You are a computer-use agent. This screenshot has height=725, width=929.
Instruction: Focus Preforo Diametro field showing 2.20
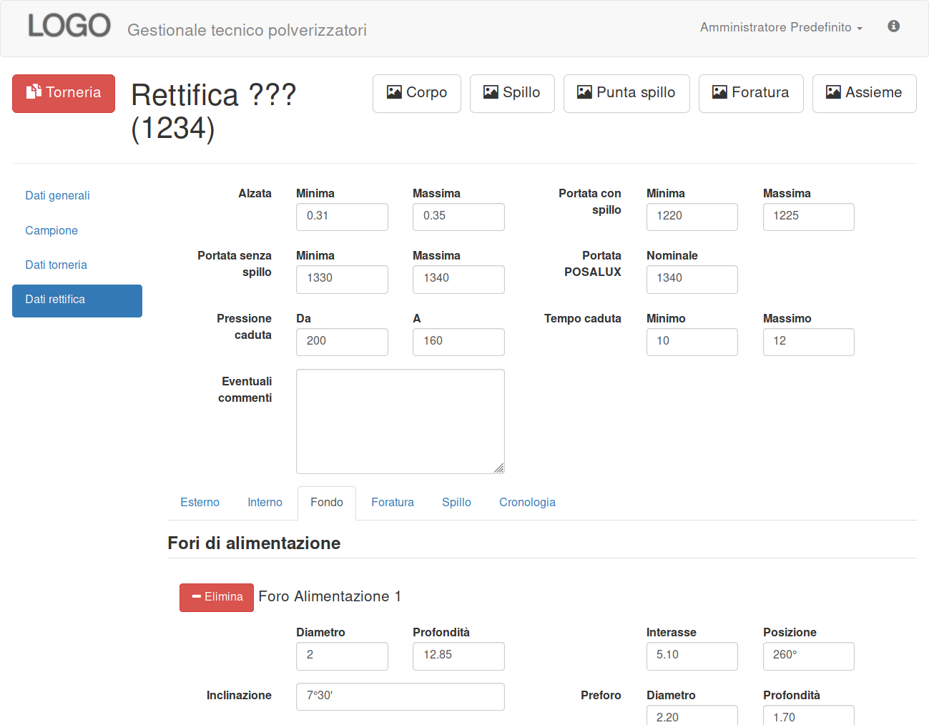(x=692, y=716)
